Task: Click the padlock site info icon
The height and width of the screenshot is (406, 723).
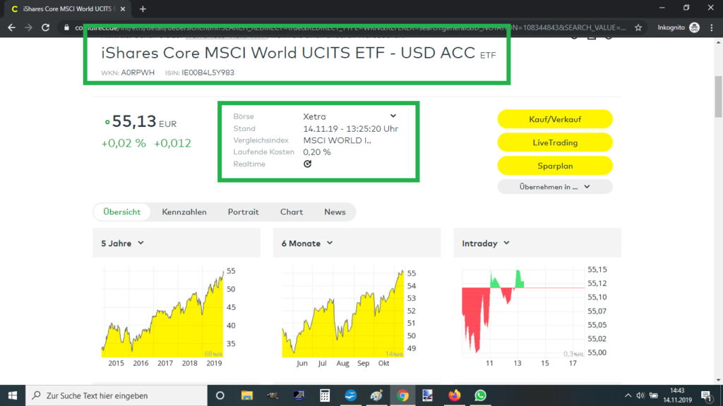Action: 66,27
